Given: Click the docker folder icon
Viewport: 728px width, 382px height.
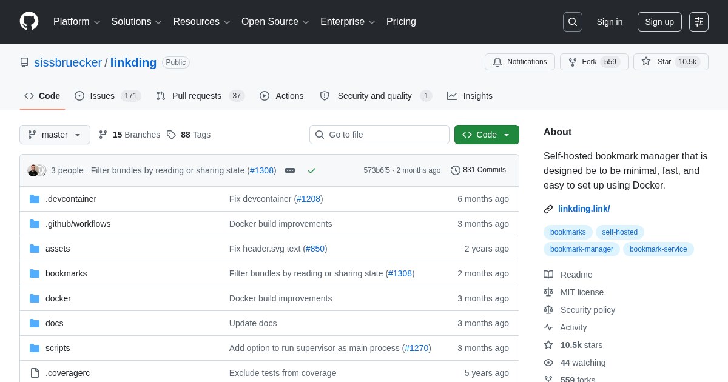Looking at the screenshot, I should pos(35,298).
